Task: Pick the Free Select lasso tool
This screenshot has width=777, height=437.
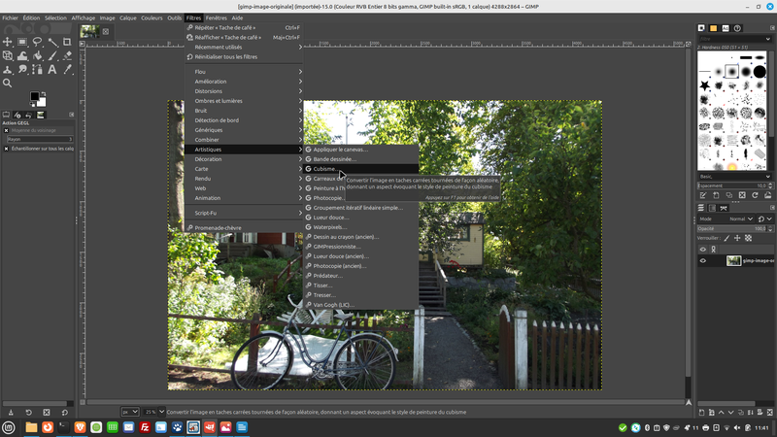Action: [x=37, y=42]
